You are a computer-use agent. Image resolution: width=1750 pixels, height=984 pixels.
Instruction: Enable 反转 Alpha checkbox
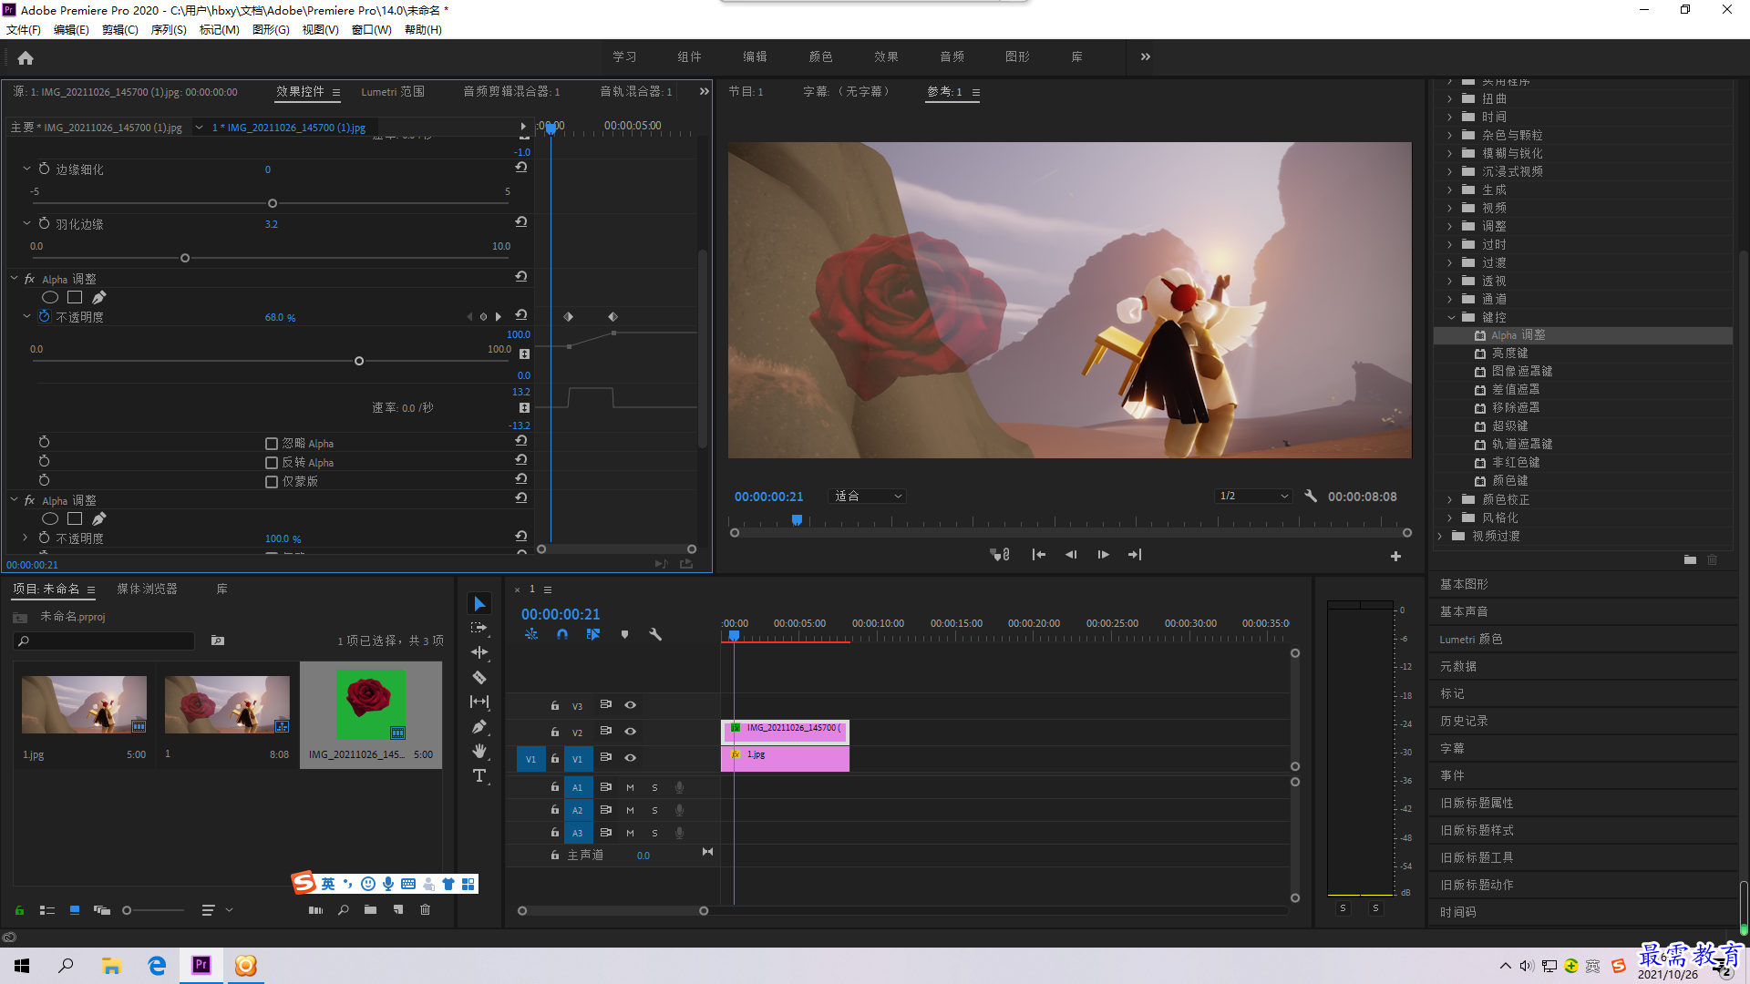272,463
